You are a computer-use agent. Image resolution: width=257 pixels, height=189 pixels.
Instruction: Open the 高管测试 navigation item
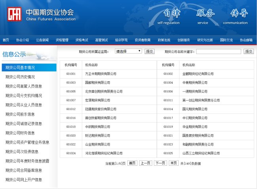click(102, 40)
